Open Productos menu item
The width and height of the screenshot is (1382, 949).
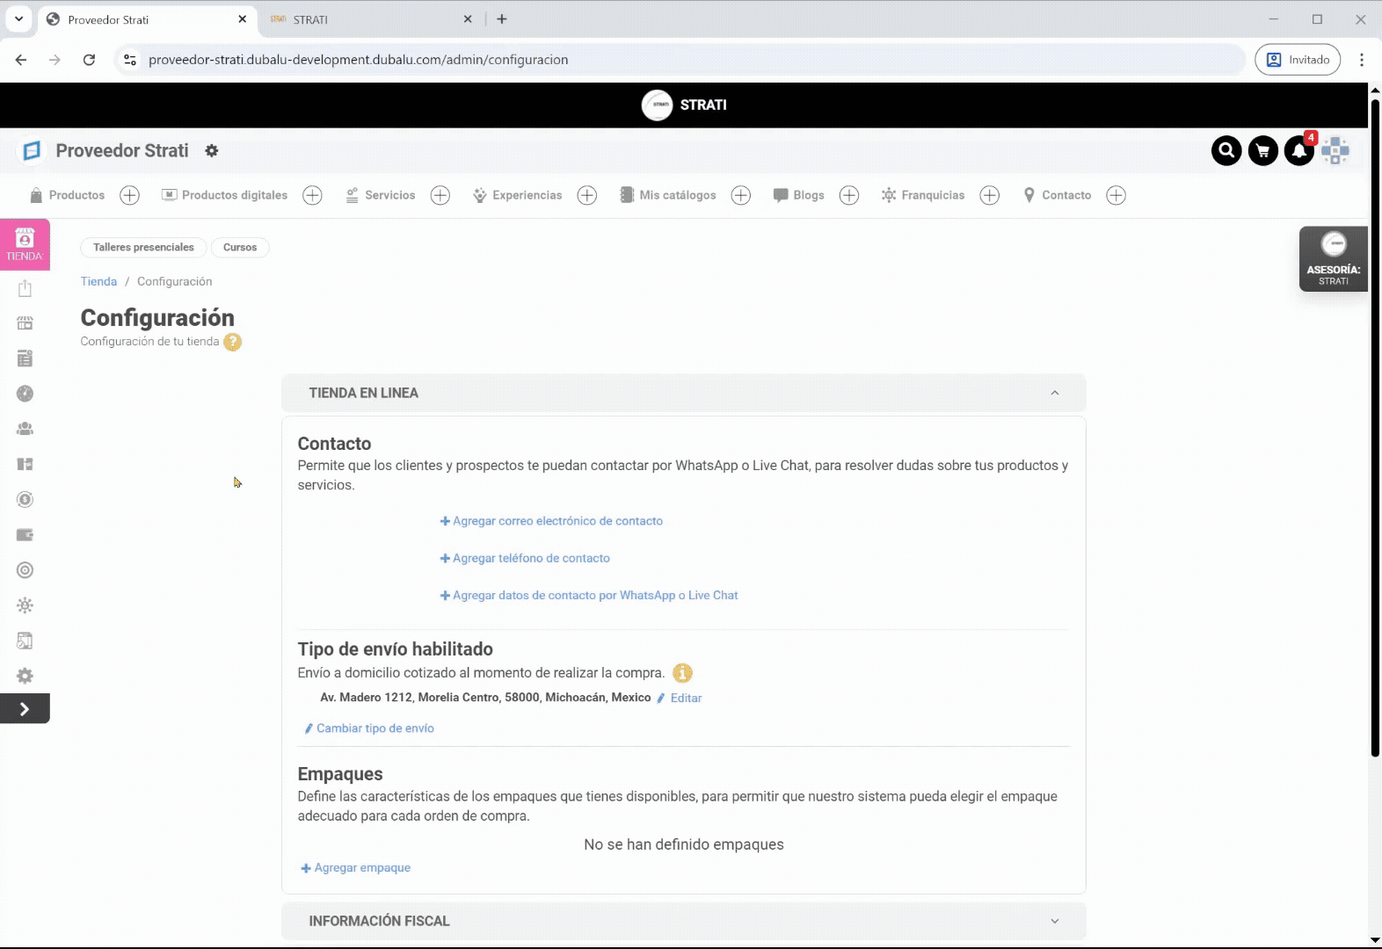pyautogui.click(x=68, y=195)
